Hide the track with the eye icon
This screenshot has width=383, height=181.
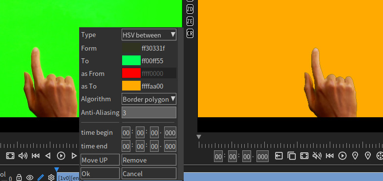pos(30,178)
